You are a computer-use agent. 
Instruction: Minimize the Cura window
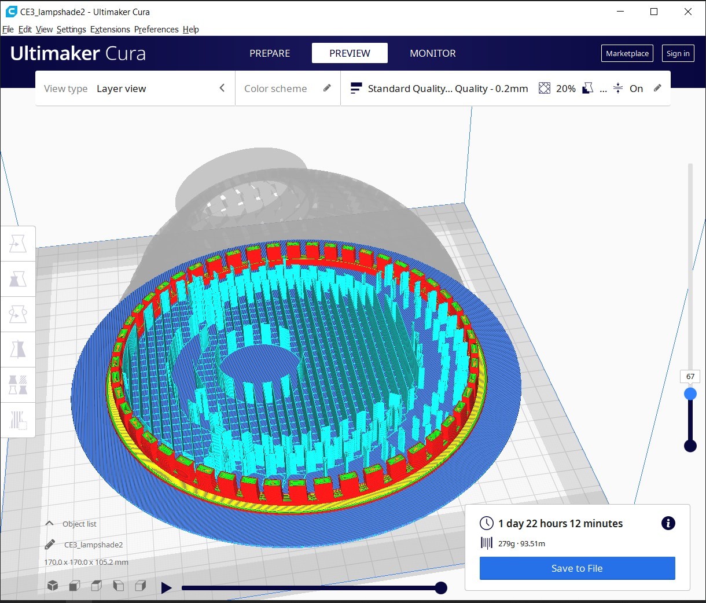pos(620,12)
